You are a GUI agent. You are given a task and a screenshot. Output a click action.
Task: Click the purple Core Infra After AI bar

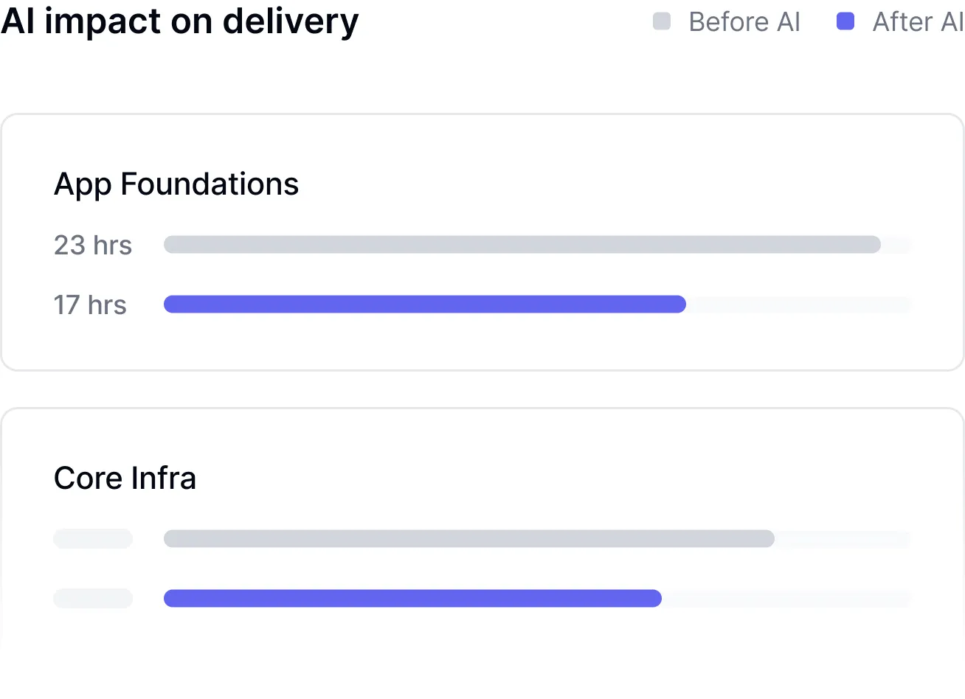(x=412, y=598)
